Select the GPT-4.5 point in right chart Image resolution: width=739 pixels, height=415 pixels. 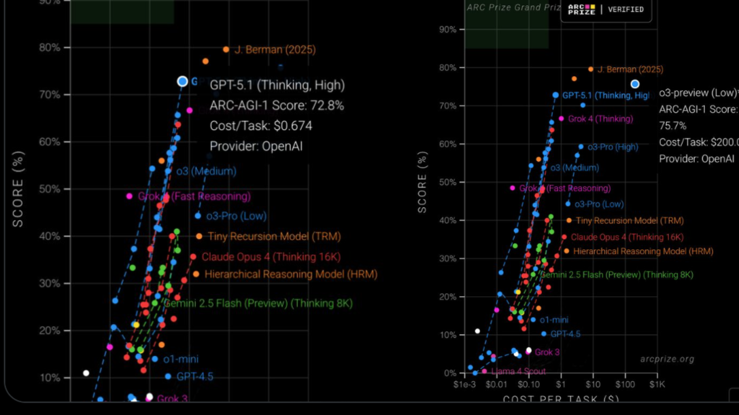pos(543,334)
